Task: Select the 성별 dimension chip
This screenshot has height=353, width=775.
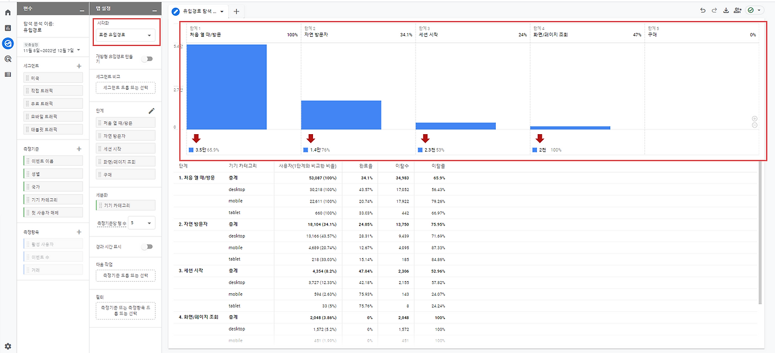Action: 53,173
